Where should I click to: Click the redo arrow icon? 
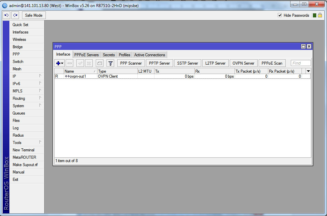tap(15, 15)
